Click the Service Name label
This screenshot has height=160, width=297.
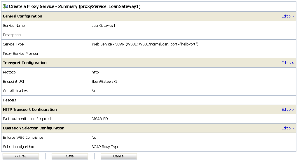14,26
